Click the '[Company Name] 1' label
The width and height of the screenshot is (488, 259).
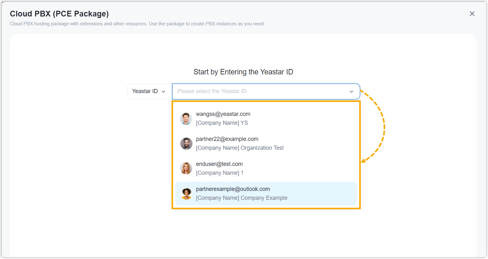click(x=219, y=173)
